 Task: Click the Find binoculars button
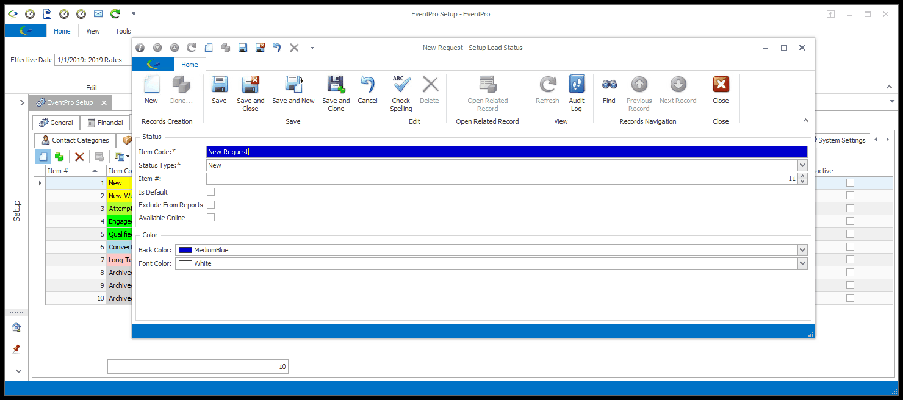point(609,90)
